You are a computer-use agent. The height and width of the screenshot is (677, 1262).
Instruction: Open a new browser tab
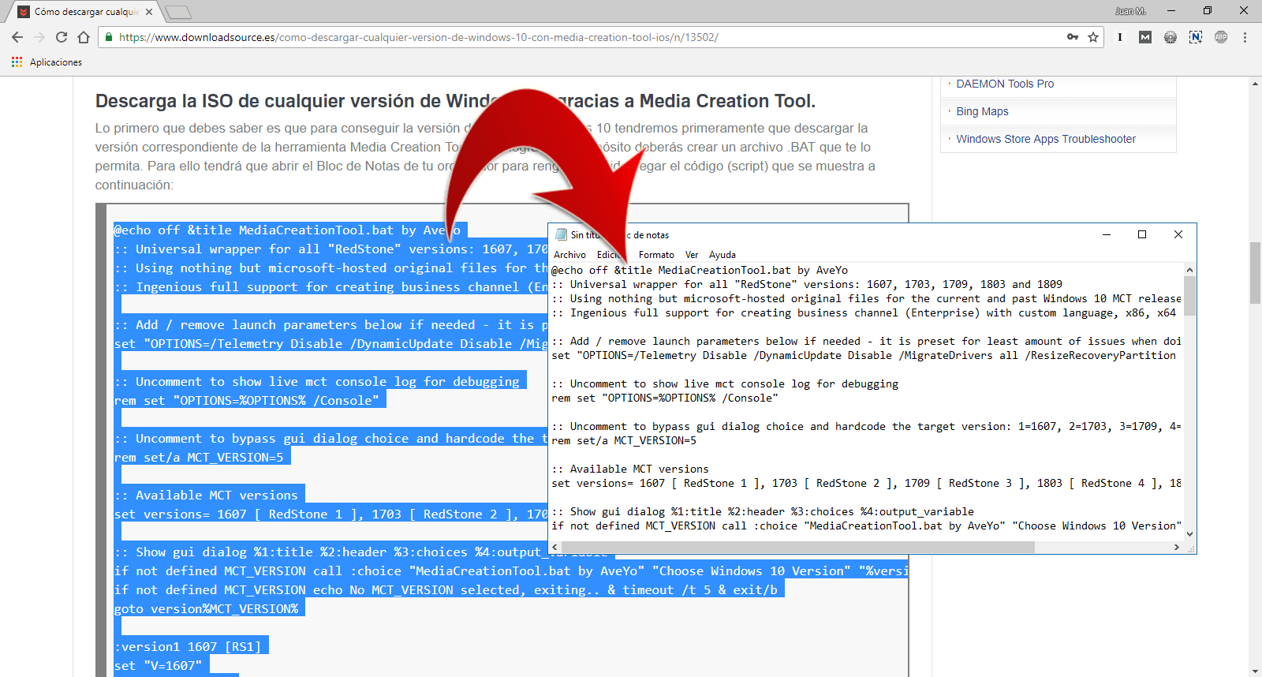pos(178,12)
